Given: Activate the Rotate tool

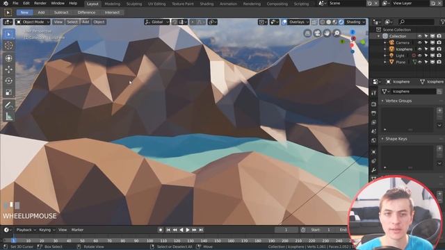Looking at the screenshot, I should pos(9,81).
